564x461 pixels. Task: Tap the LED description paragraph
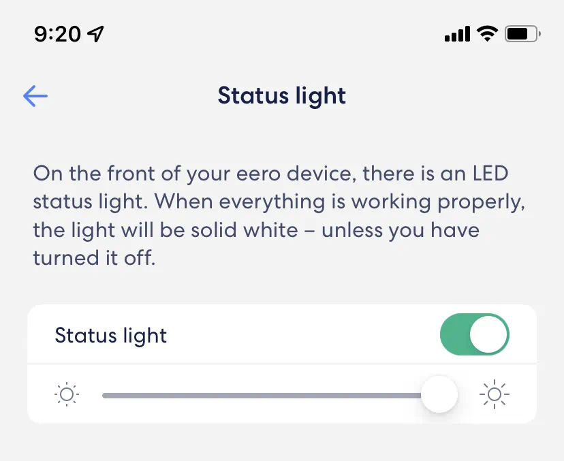click(272, 215)
